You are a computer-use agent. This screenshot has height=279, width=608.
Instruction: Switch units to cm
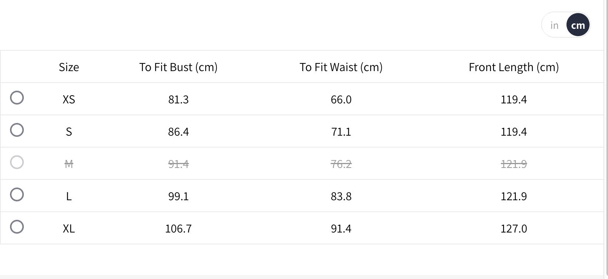pos(578,25)
